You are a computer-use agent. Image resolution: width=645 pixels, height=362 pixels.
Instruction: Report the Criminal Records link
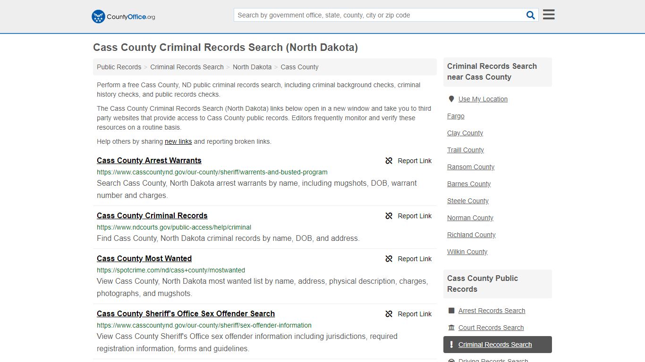click(415, 216)
